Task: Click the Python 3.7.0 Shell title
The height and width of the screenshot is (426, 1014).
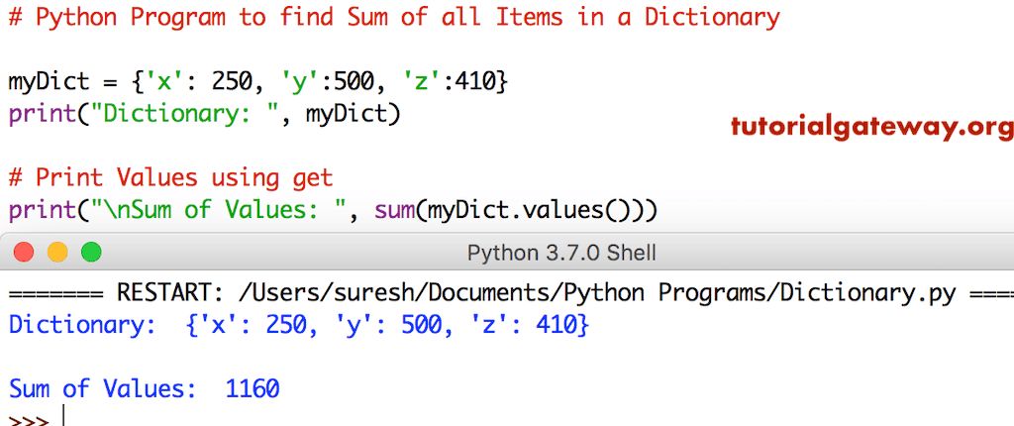Action: (561, 253)
